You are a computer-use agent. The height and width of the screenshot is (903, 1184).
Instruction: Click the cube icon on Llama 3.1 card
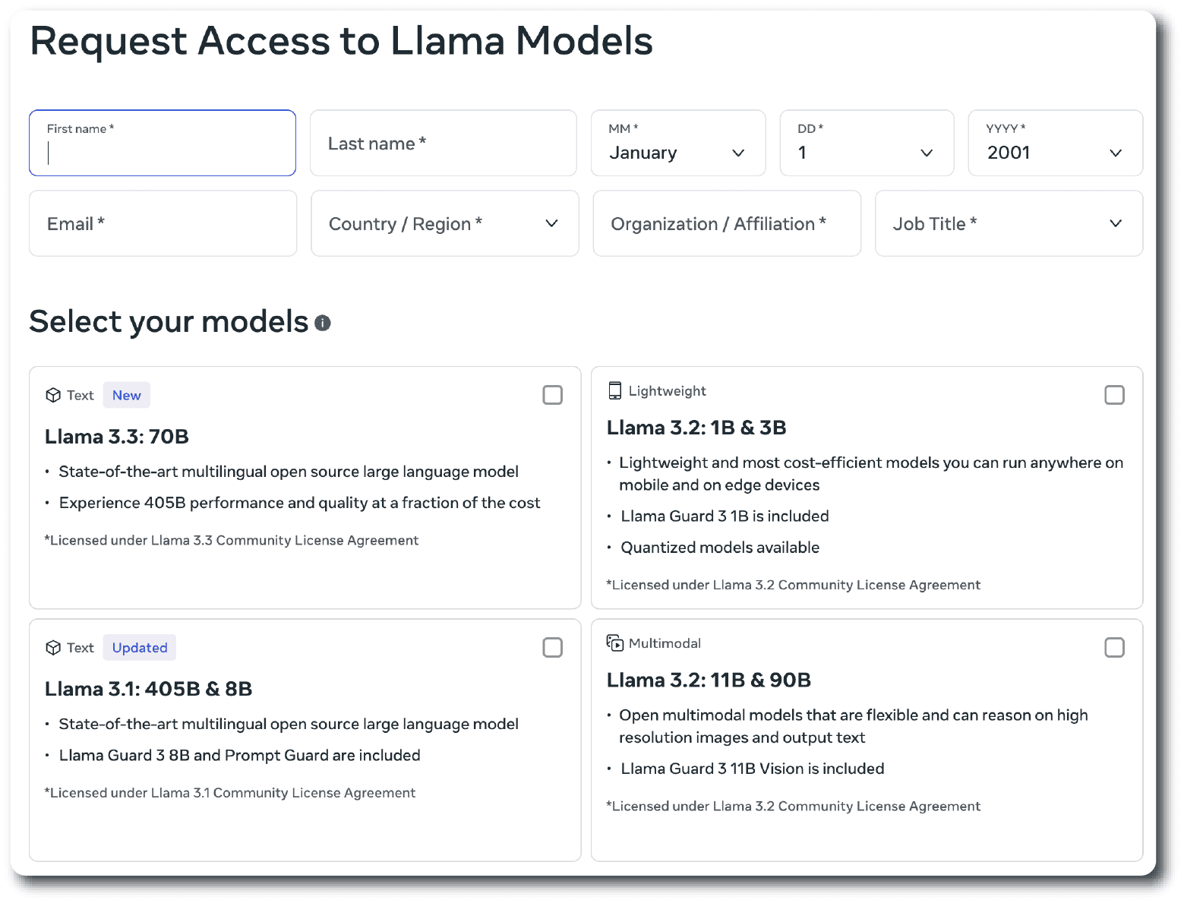53,648
